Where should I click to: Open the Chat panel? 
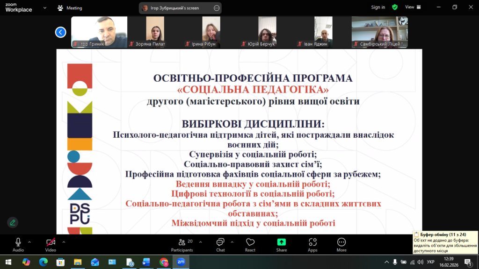(x=220, y=244)
